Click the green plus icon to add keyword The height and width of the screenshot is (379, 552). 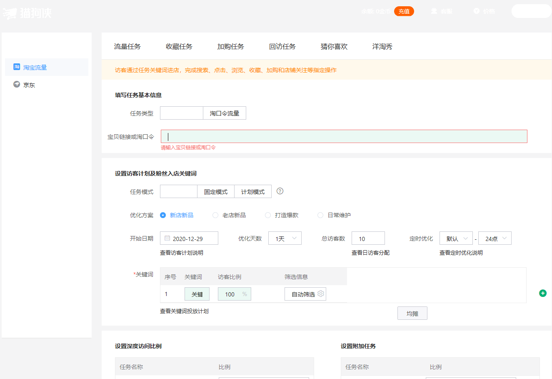tap(543, 293)
